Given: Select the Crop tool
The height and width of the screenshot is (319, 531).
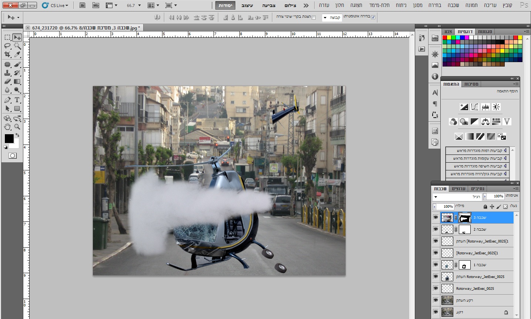Looking at the screenshot, I should (x=7, y=54).
